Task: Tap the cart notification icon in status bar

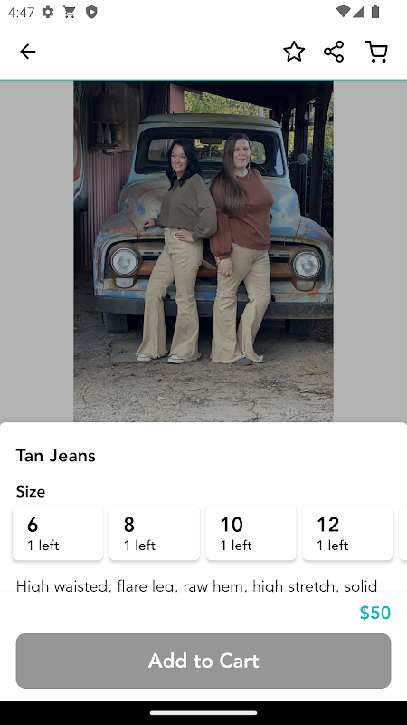Action: click(x=70, y=12)
